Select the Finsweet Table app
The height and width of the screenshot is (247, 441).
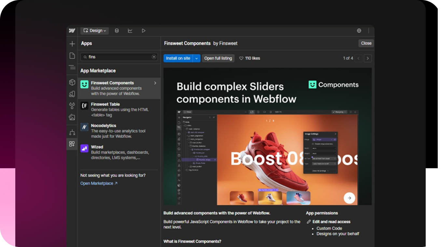pyautogui.click(x=119, y=109)
